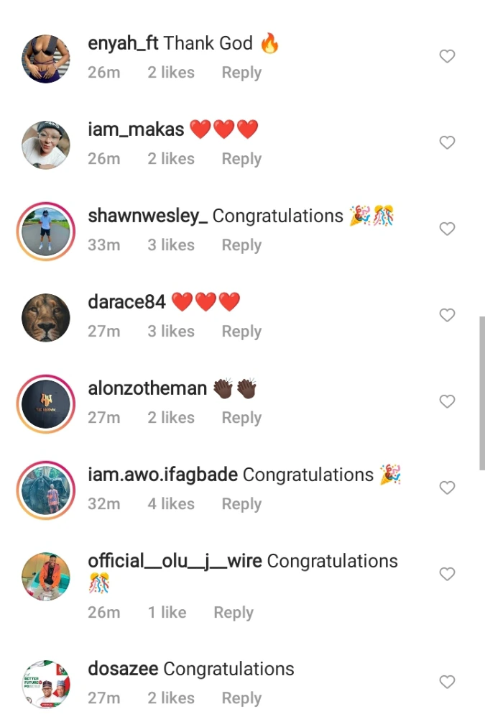
Task: Tap the heart icon for dosazee's comment
Action: click(447, 682)
